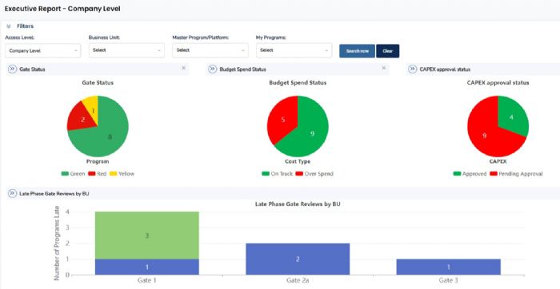Expand the Budget Spend Status panel icon
Viewport: 560px width, 289px height.
pyautogui.click(x=213, y=69)
